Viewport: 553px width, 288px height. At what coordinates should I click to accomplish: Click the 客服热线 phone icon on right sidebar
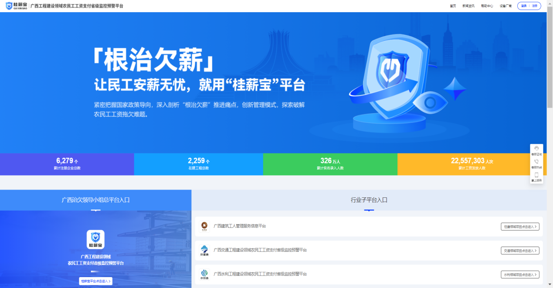[536, 161]
